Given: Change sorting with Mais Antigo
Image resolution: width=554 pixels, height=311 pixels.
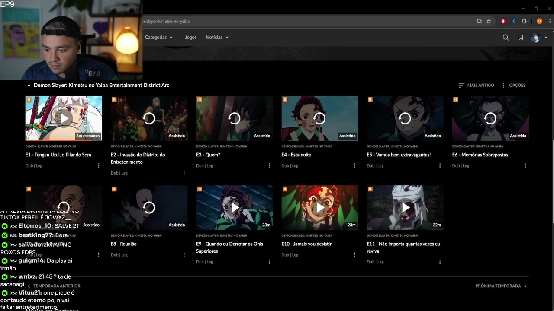Looking at the screenshot, I should [x=476, y=86].
